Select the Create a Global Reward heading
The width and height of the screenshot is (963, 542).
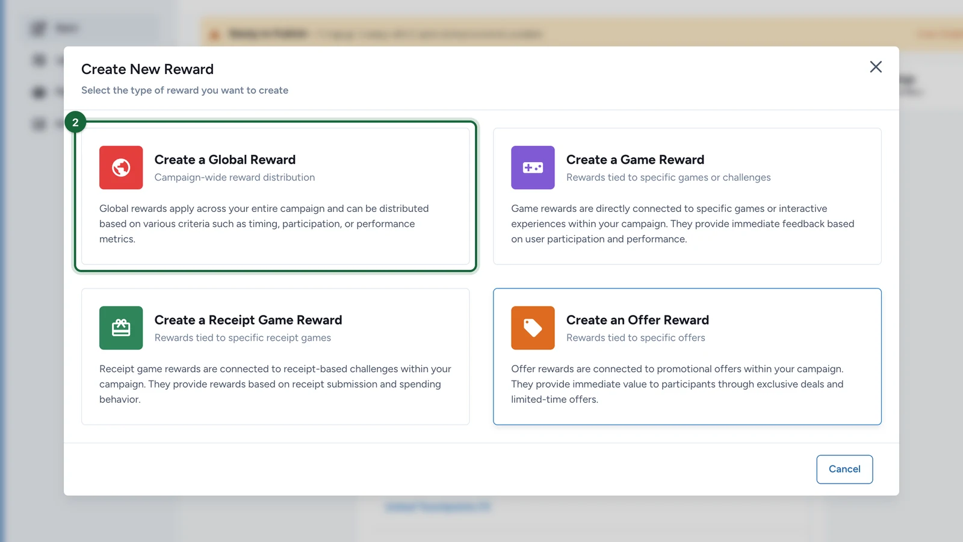pos(225,160)
